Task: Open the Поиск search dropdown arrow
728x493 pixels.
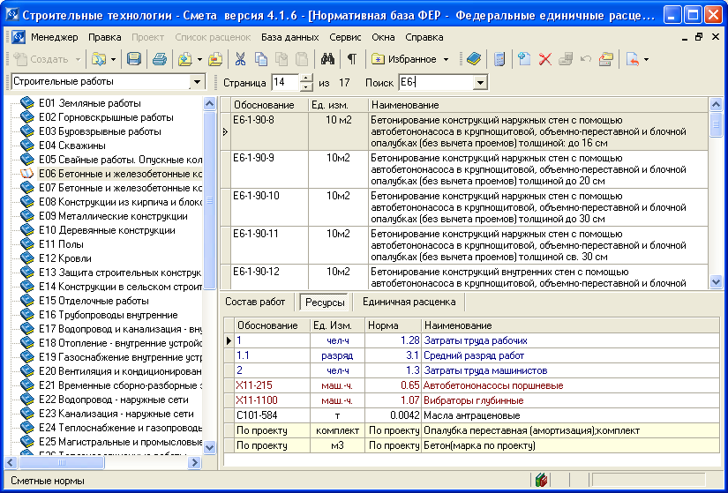Action: (x=480, y=83)
